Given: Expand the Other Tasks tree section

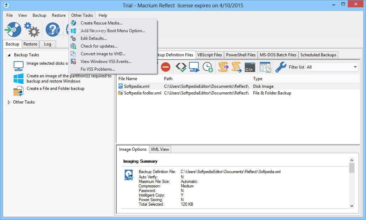Looking at the screenshot, I should tap(9, 102).
